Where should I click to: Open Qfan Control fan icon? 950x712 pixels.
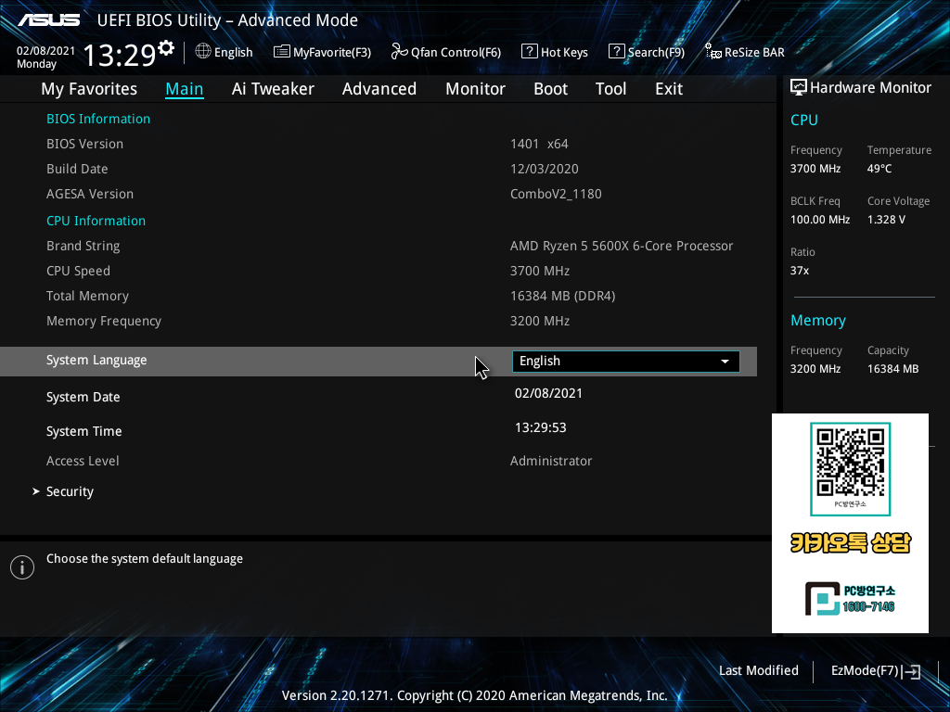coord(399,52)
